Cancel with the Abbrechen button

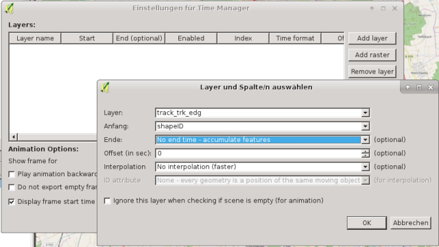click(x=411, y=223)
